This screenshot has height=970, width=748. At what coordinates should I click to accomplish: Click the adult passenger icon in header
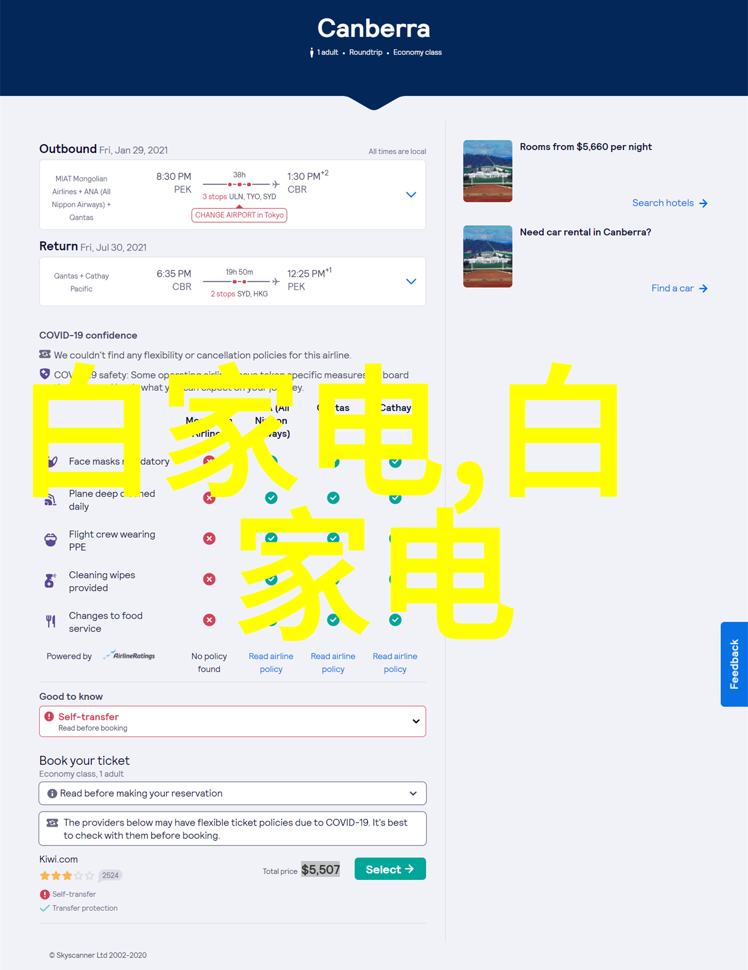[x=312, y=52]
